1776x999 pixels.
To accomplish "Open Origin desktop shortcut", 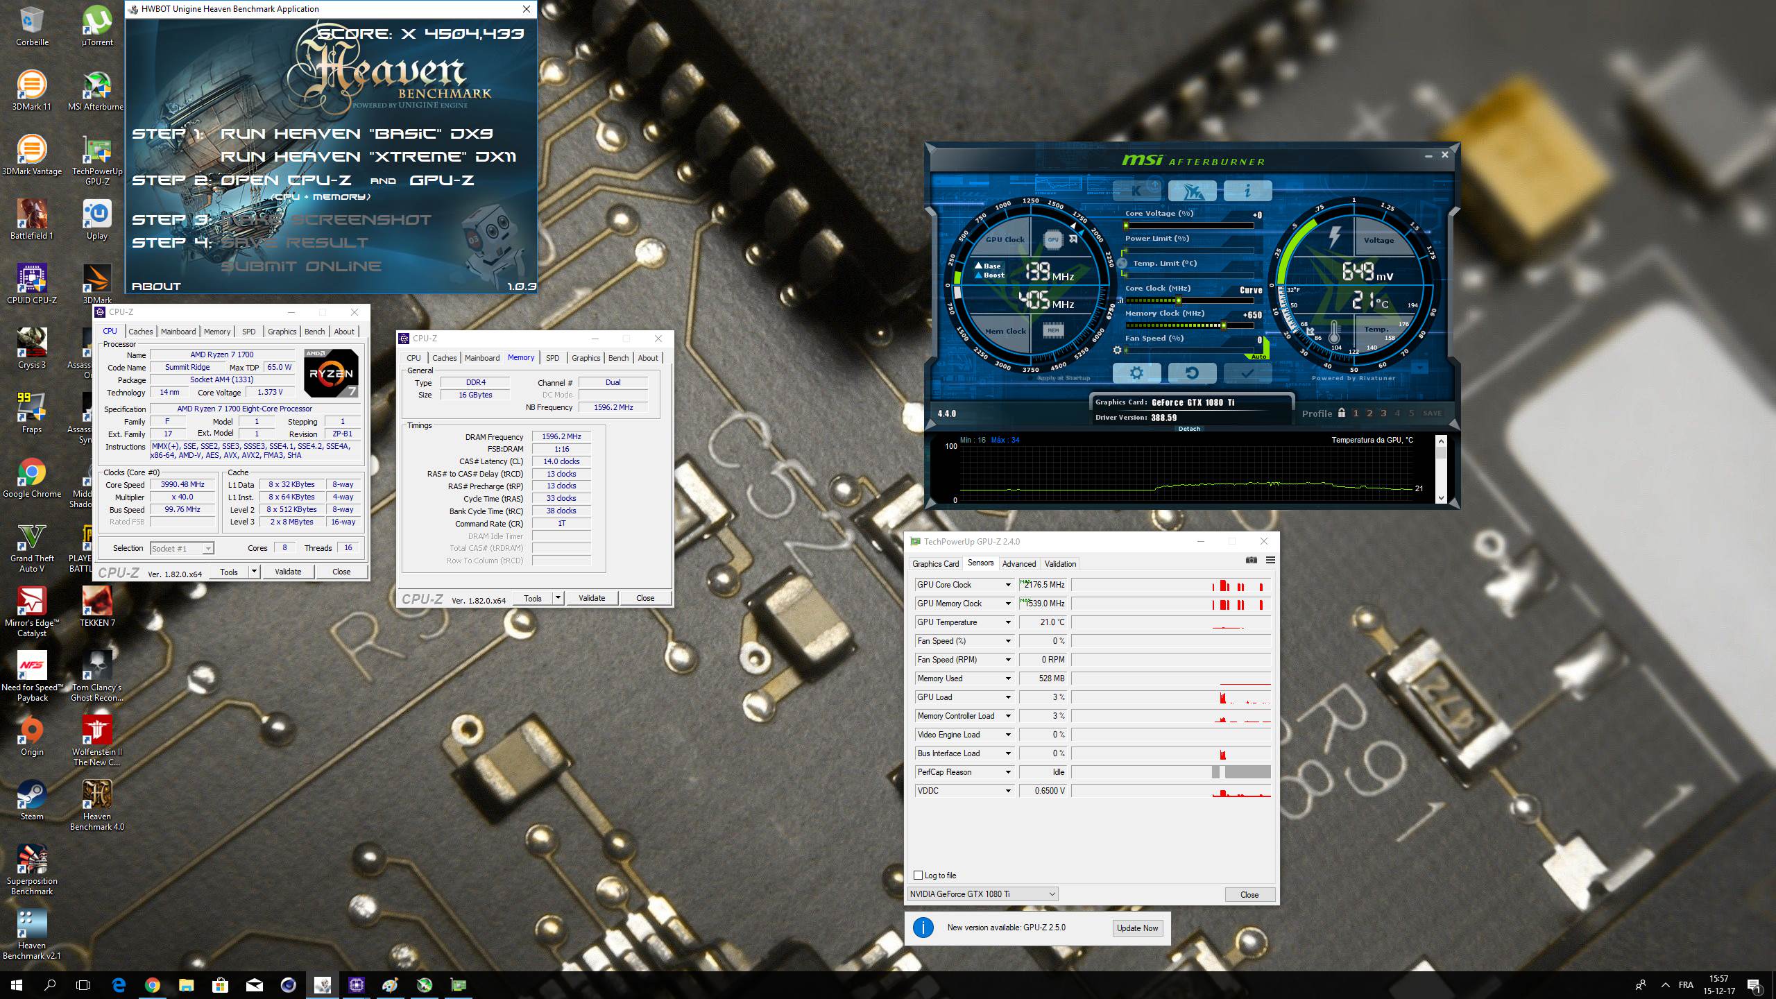I will (32, 736).
